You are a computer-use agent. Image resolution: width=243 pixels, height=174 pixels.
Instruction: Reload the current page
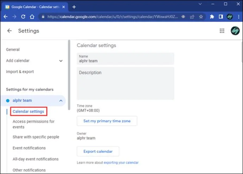point(23,17)
